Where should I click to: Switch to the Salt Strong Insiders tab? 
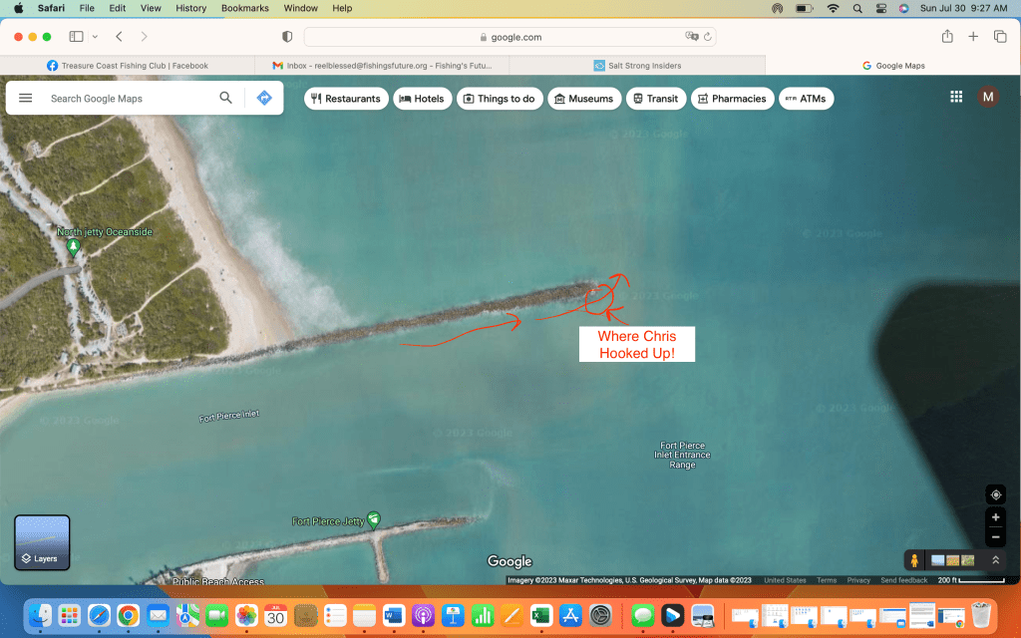click(638, 66)
